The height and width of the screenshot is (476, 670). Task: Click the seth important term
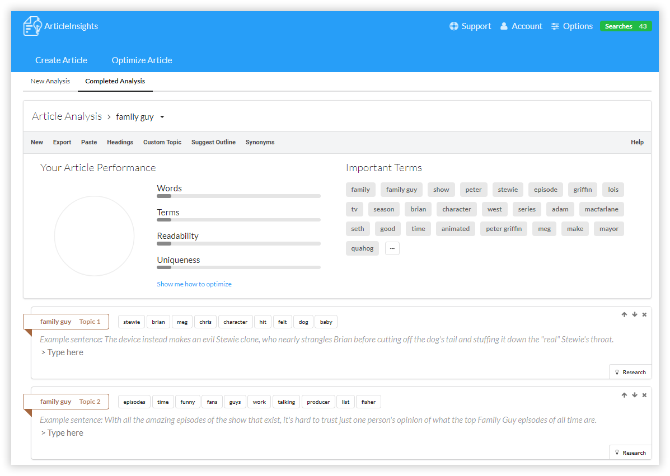358,229
